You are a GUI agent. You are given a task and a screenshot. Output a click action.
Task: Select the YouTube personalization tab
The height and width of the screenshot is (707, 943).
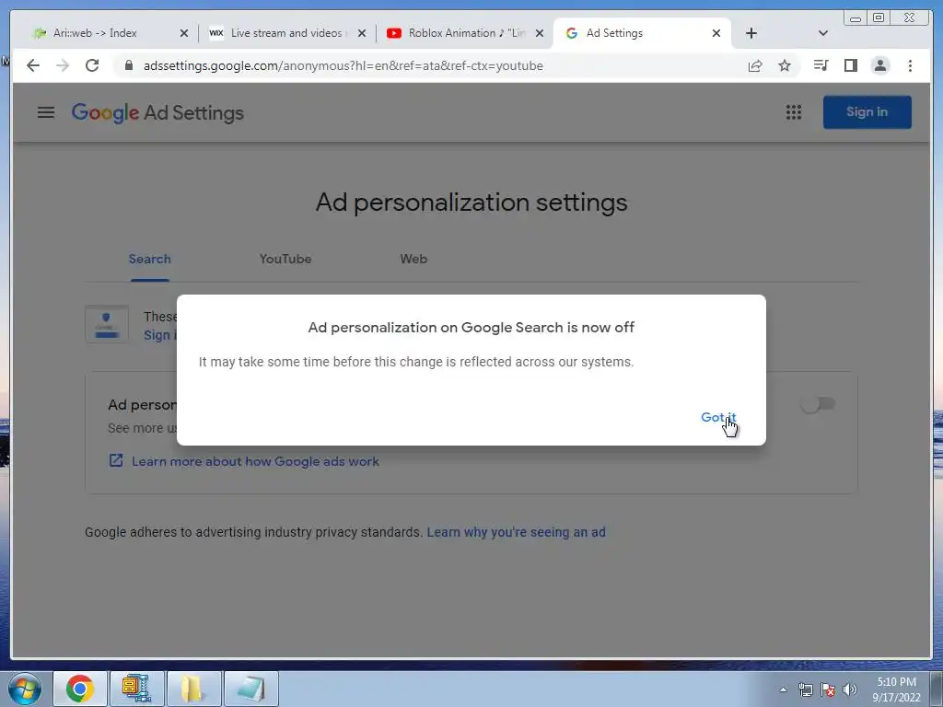pyautogui.click(x=285, y=259)
